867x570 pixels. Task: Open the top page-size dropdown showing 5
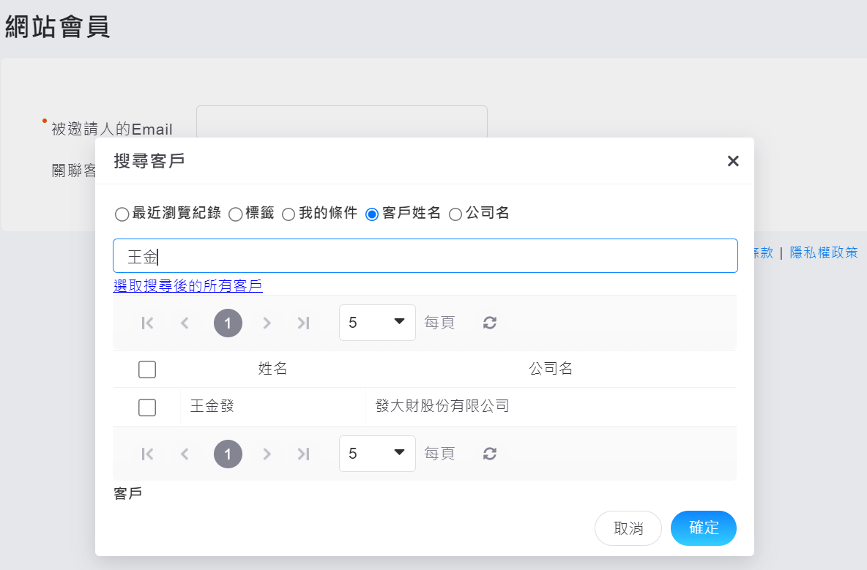pyautogui.click(x=377, y=323)
